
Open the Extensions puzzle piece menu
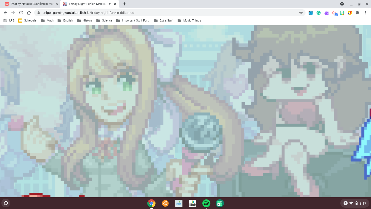(x=357, y=13)
